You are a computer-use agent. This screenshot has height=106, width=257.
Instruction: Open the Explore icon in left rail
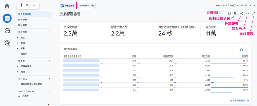tap(7, 31)
